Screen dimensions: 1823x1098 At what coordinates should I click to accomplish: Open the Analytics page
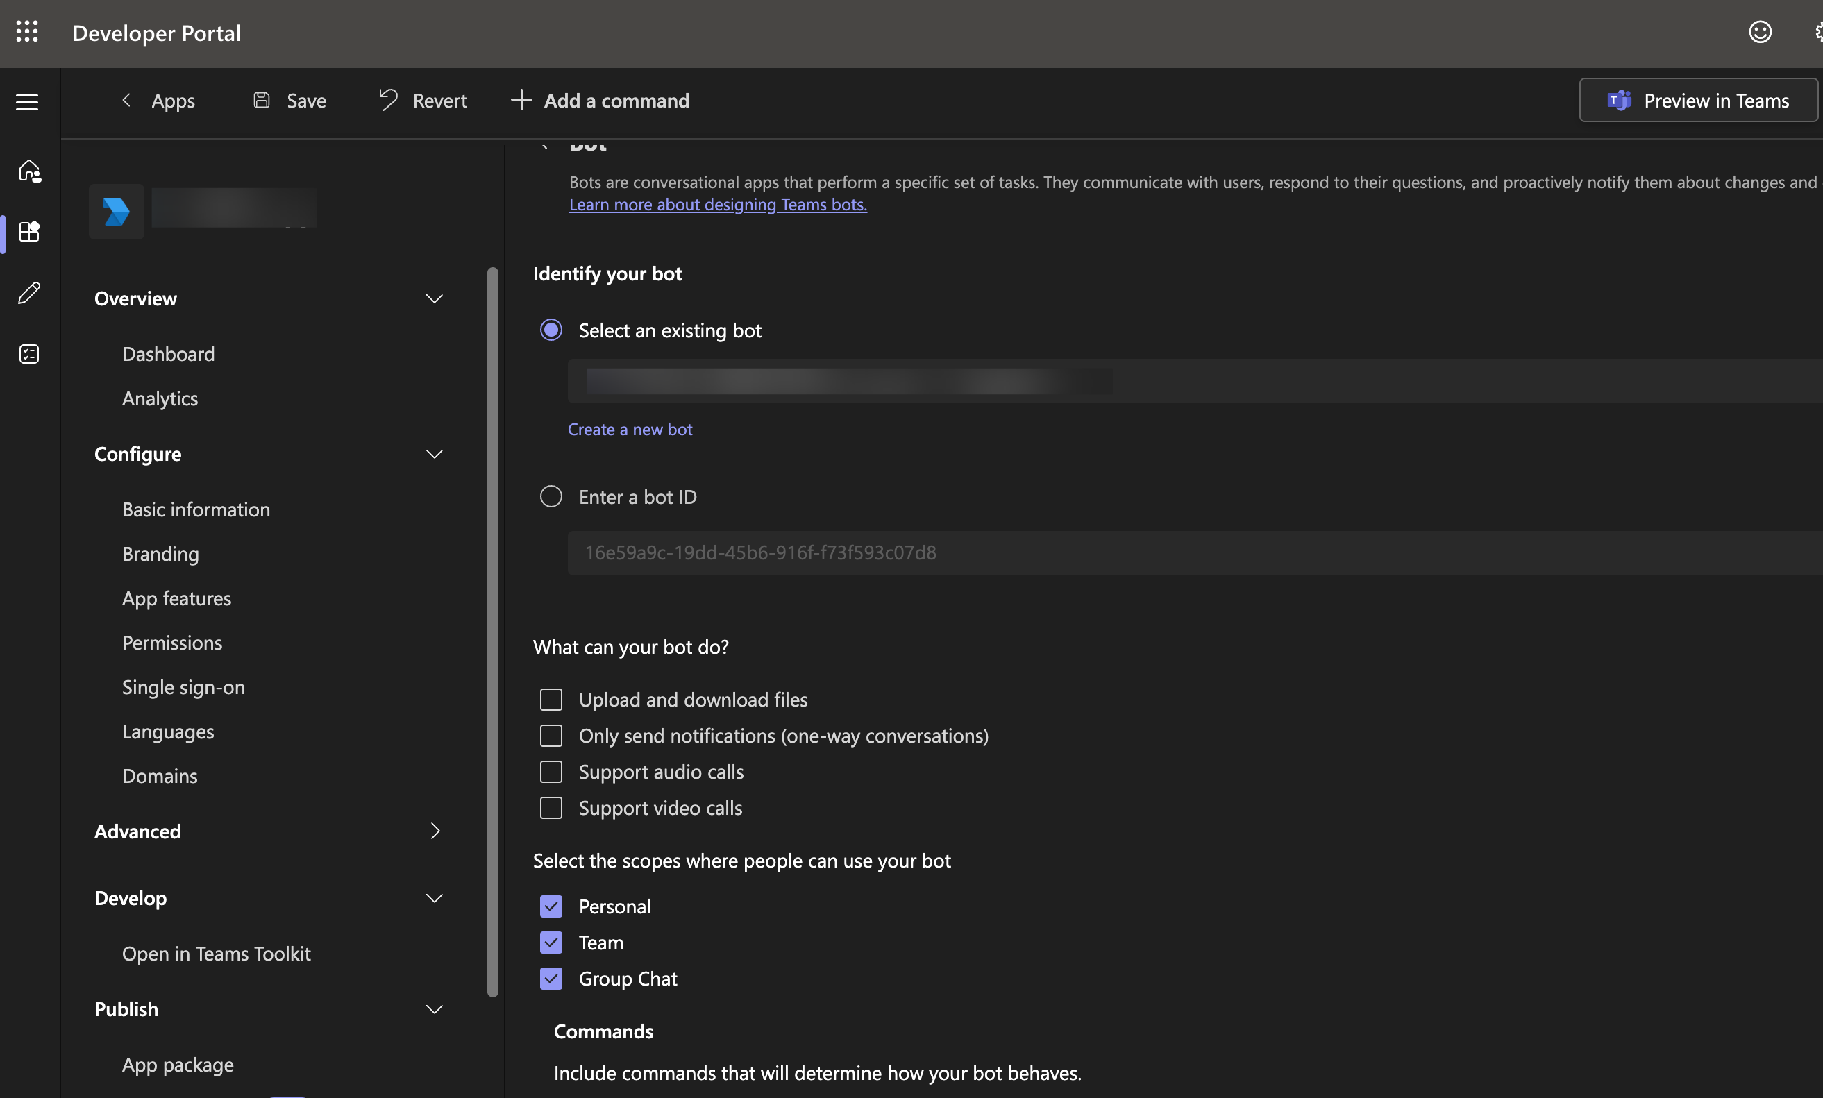[160, 398]
